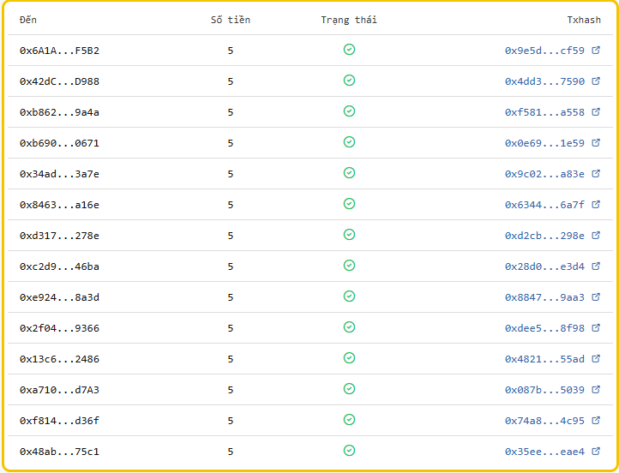This screenshot has height=473, width=619.
Task: Open transaction hash 0x28d0...e3d4
Action: coord(544,266)
